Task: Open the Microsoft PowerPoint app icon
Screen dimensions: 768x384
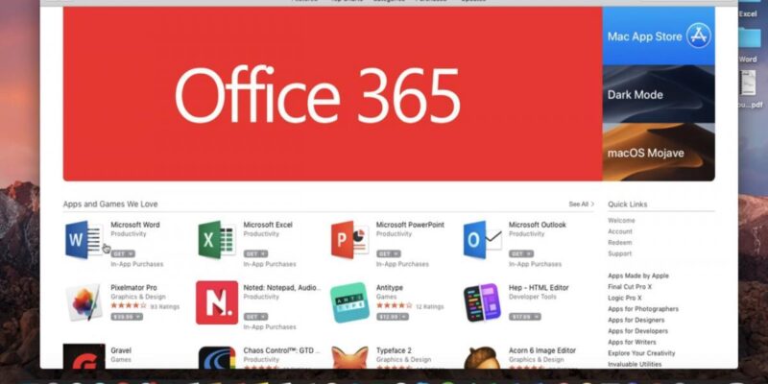Action: pyautogui.click(x=349, y=239)
